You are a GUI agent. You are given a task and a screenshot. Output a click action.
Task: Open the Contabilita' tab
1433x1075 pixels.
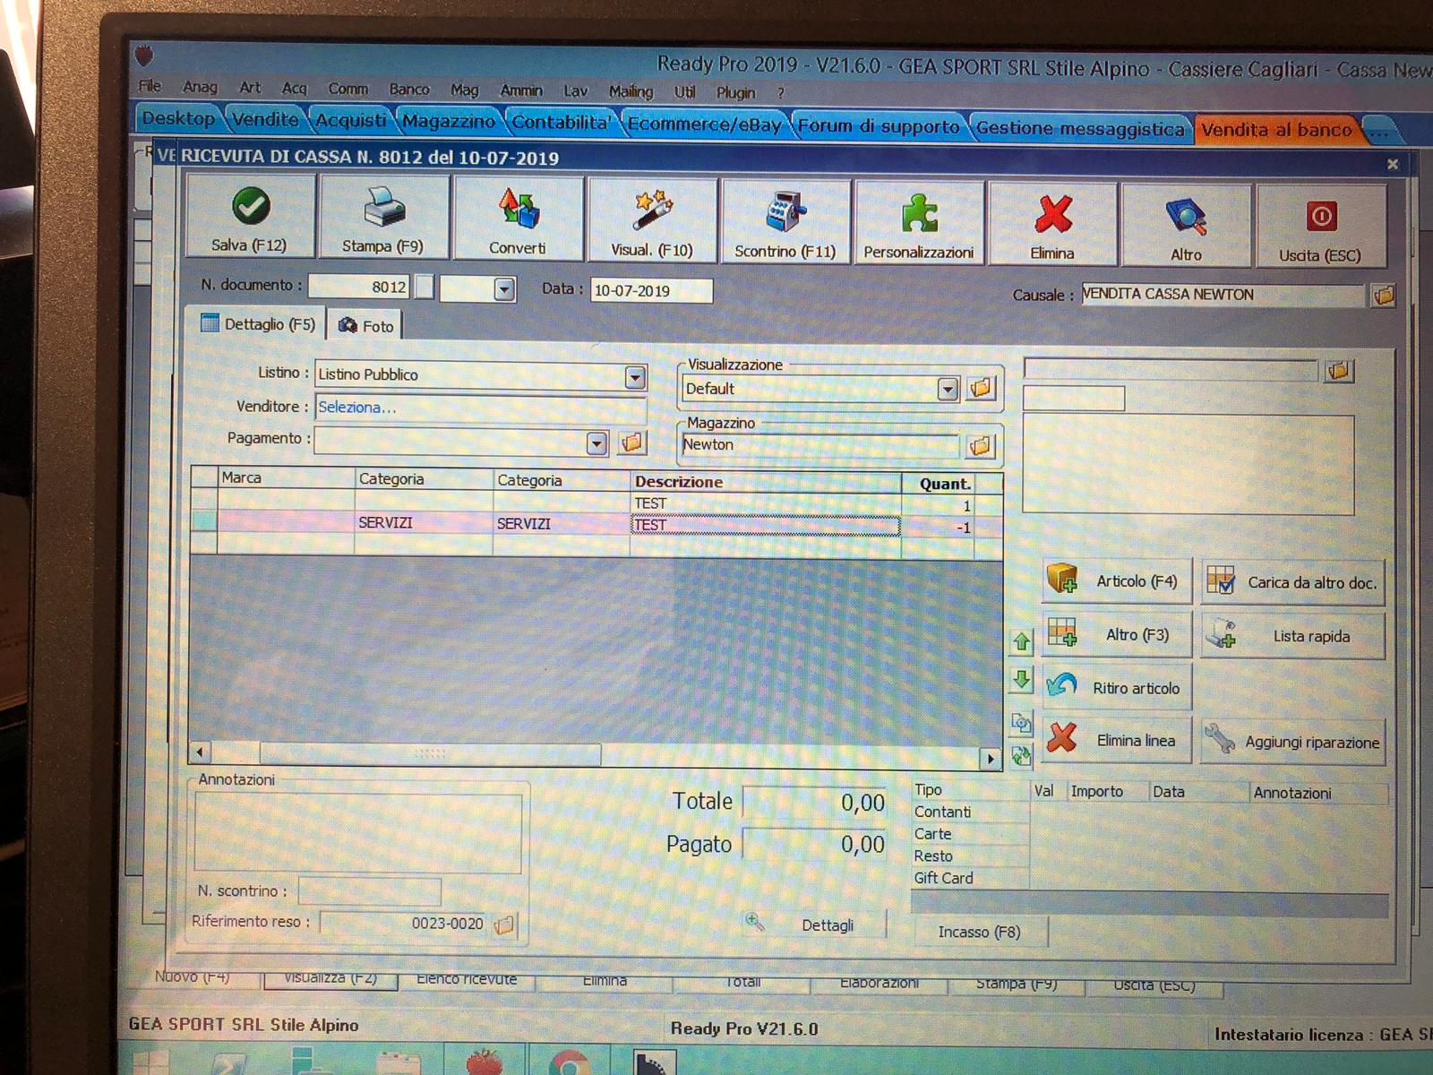coord(562,122)
